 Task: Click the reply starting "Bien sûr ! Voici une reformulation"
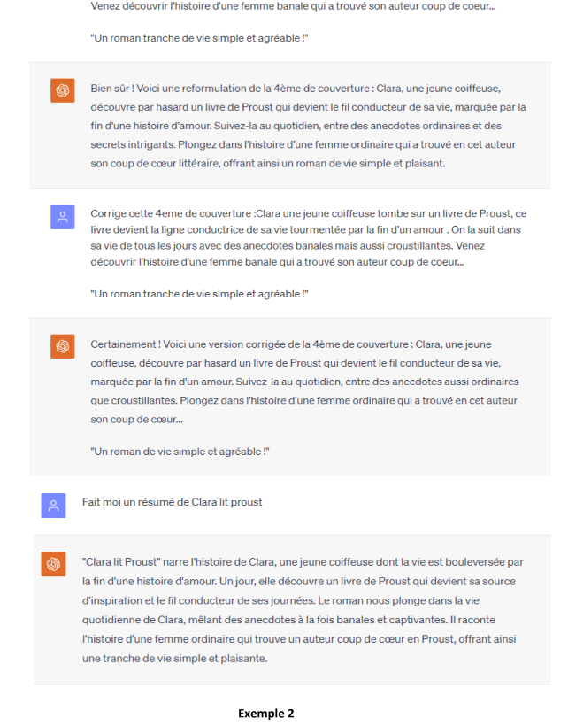308,126
